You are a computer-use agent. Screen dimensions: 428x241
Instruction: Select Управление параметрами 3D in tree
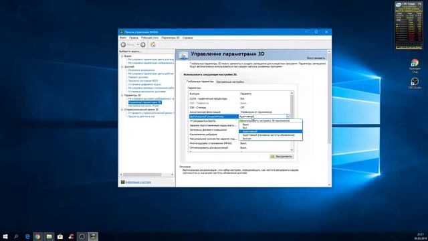point(145,102)
